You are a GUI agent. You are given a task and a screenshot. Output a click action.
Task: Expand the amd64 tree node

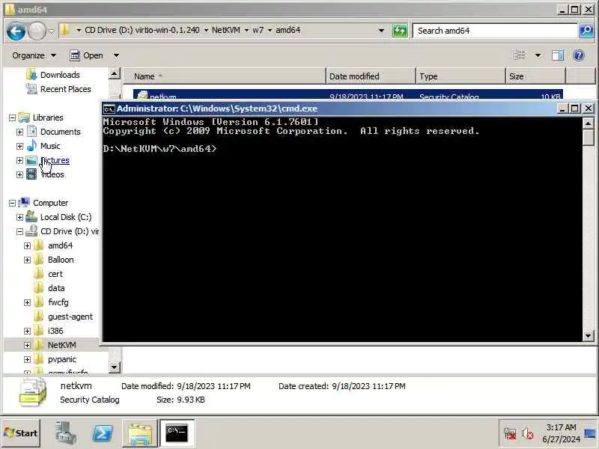point(27,246)
